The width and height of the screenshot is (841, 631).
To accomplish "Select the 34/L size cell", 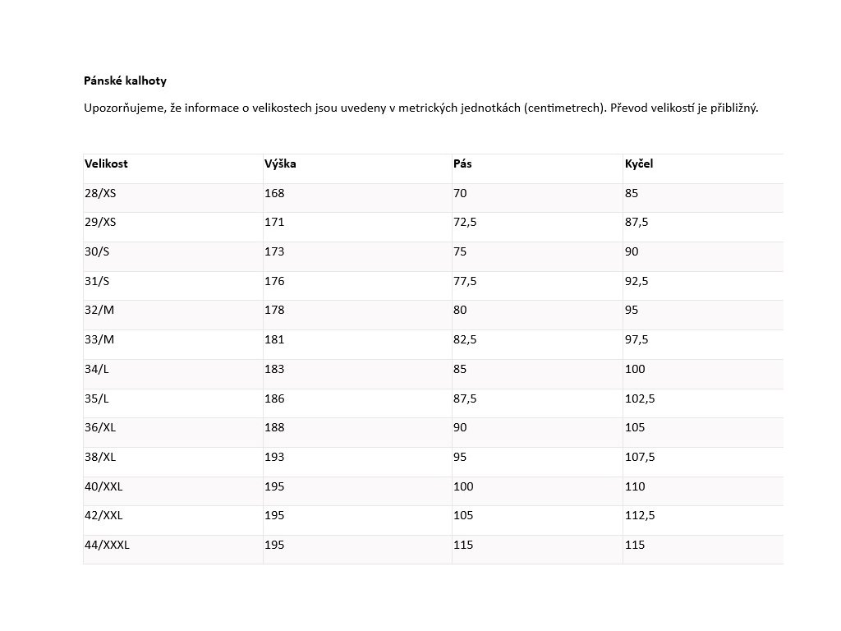I will click(96, 369).
